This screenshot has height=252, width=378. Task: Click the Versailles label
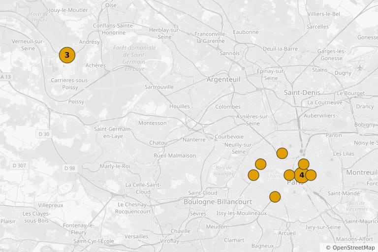point(136,236)
